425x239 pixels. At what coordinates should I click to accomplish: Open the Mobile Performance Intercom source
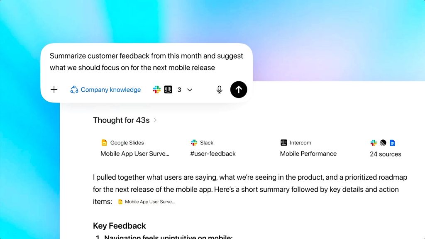(x=308, y=154)
